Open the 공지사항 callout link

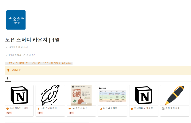[16, 70]
